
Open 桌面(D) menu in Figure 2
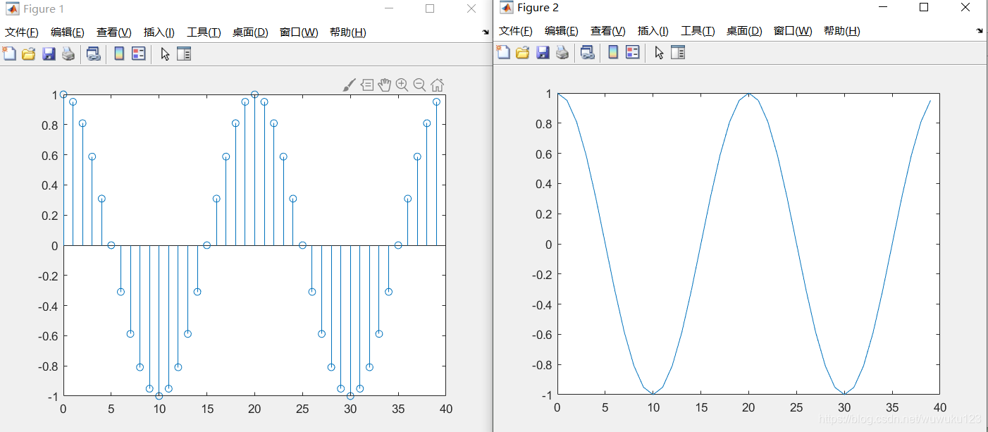pyautogui.click(x=744, y=31)
